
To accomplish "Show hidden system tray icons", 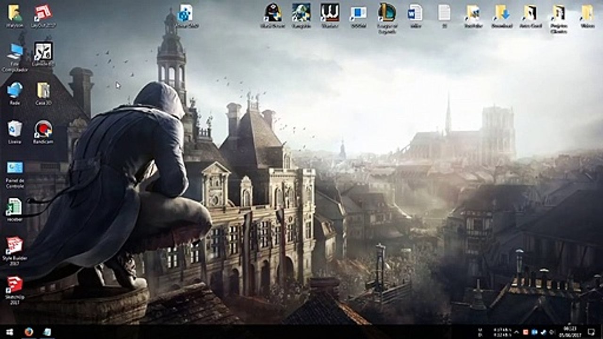I will coord(517,332).
